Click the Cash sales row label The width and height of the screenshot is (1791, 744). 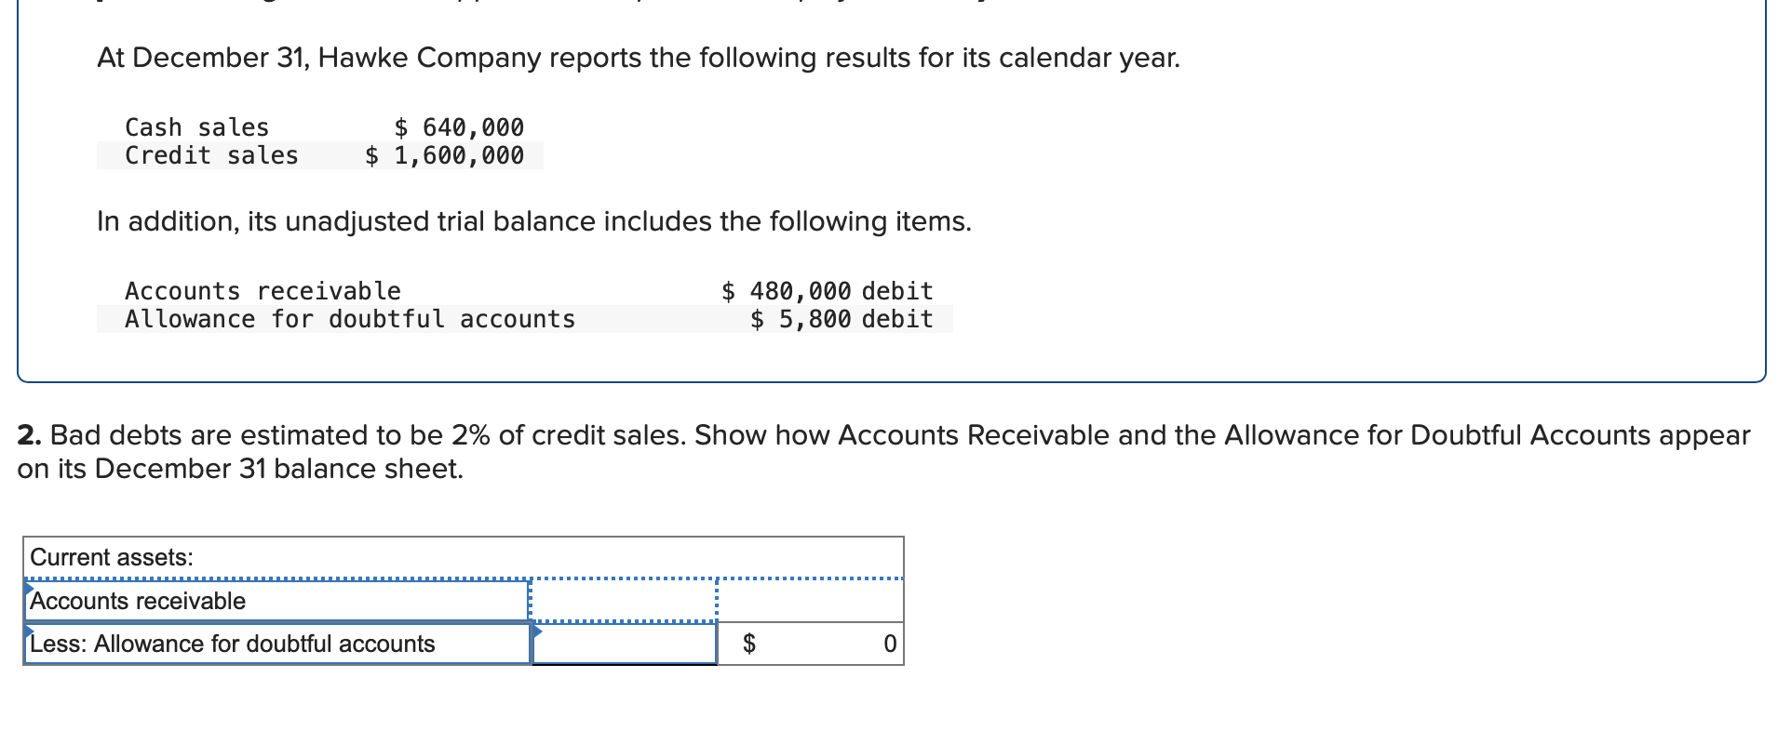coord(196,127)
